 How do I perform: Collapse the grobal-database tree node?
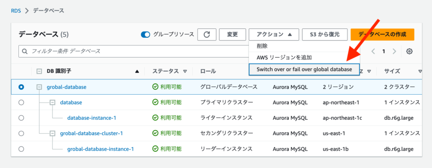pyautogui.click(x=40, y=87)
